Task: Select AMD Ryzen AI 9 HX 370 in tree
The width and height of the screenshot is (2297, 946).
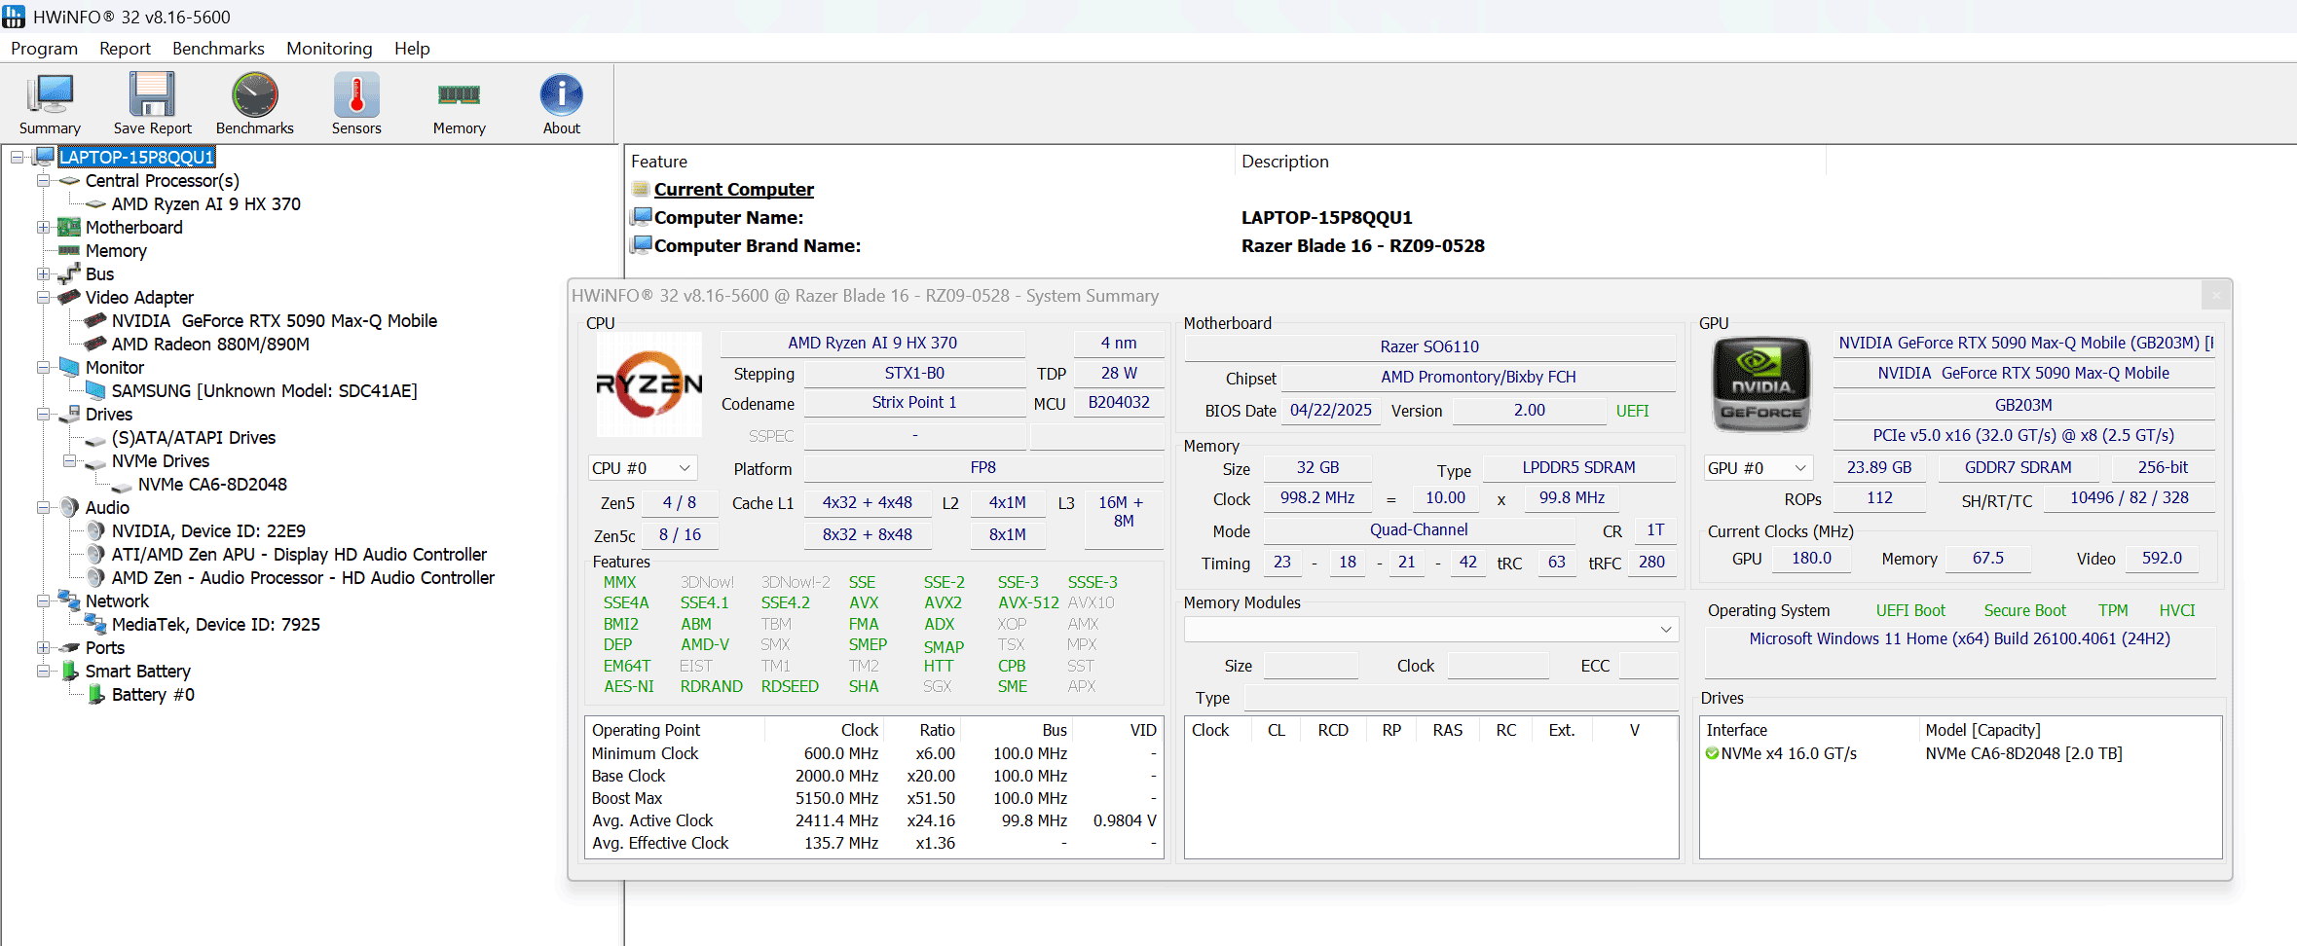Action: click(x=205, y=203)
